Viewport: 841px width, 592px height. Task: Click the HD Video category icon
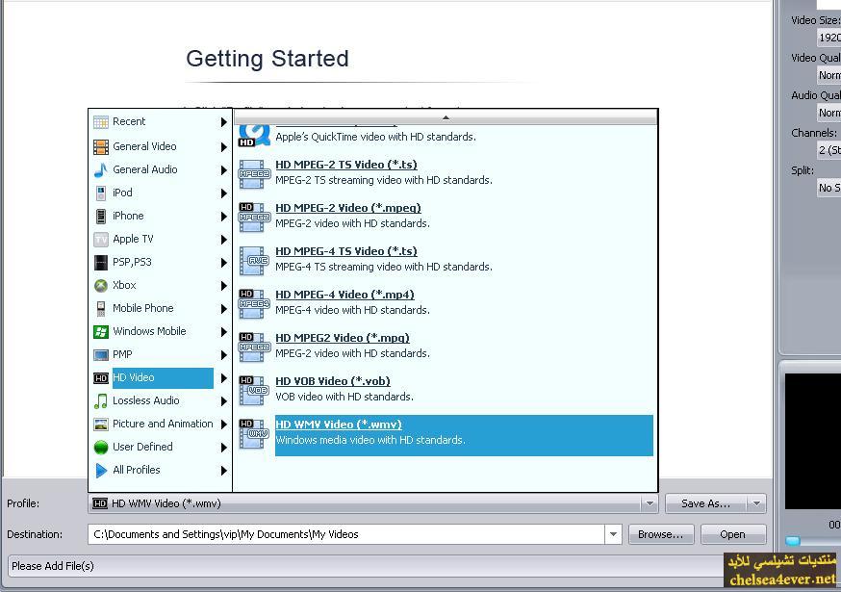point(101,378)
